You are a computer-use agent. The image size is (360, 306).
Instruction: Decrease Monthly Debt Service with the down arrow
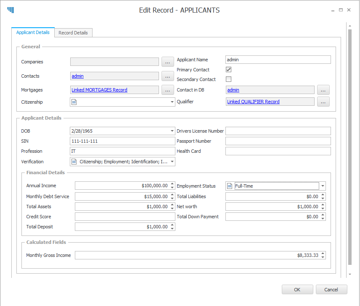pos(172,198)
